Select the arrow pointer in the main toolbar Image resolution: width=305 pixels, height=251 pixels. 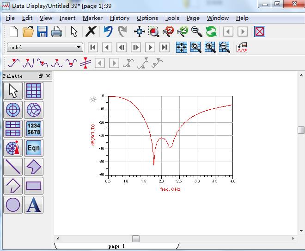74,31
